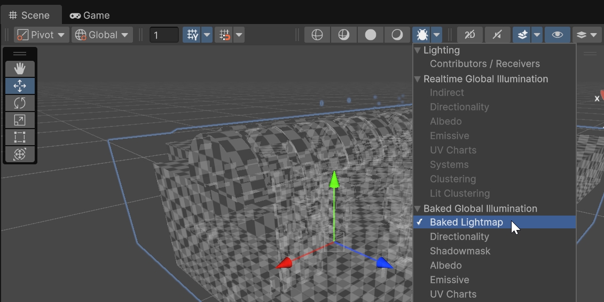Select the Rect Transform tool
Viewport: 604px width, 302px height.
(x=20, y=137)
